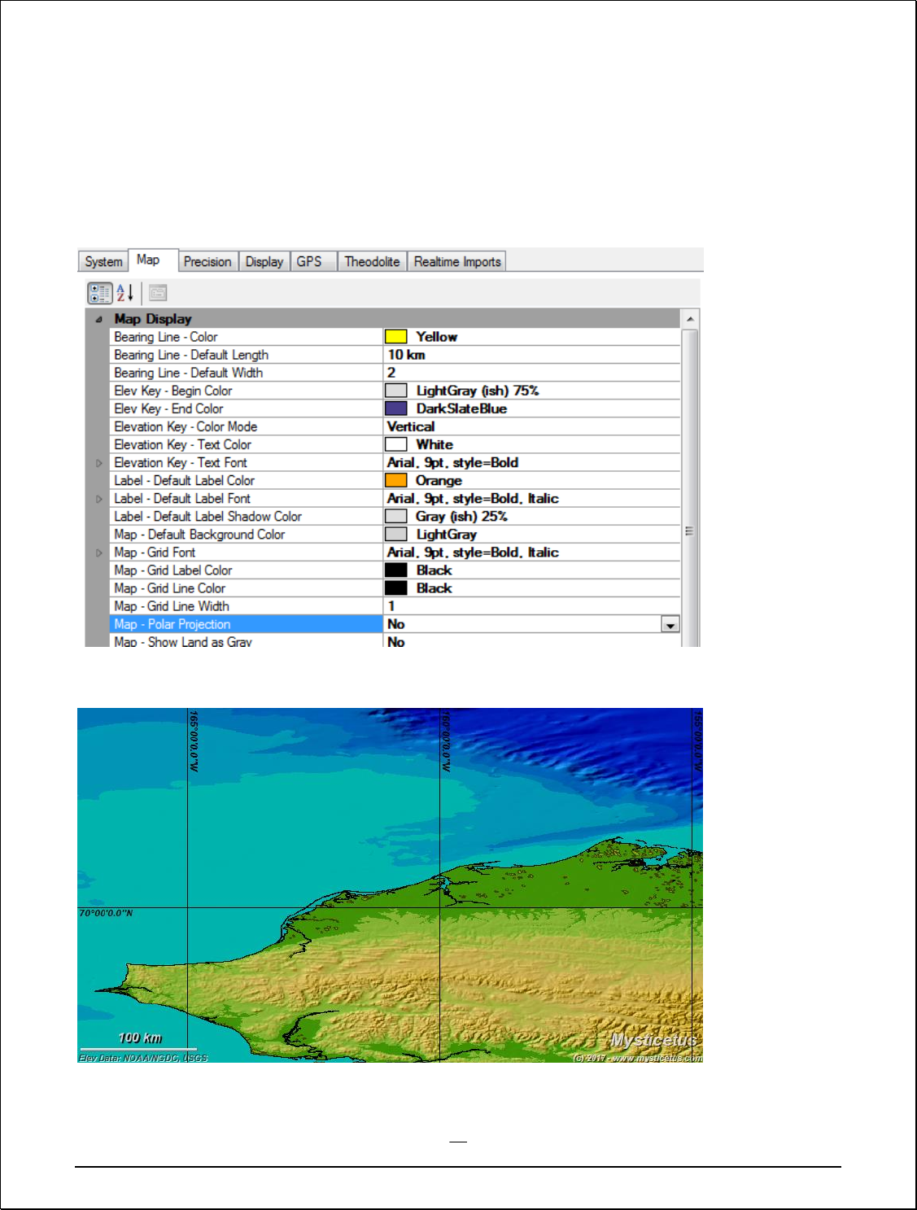The image size is (917, 1210).
Task: Open the Precision tab
Action: coord(207,262)
